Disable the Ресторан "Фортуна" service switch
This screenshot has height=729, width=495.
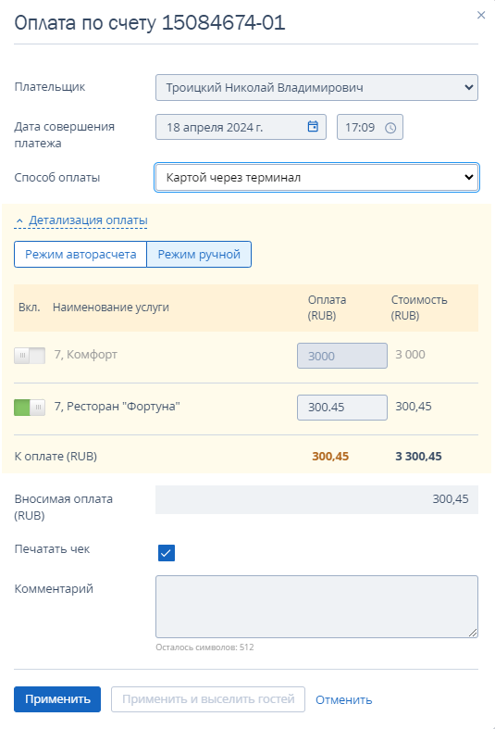coord(30,408)
